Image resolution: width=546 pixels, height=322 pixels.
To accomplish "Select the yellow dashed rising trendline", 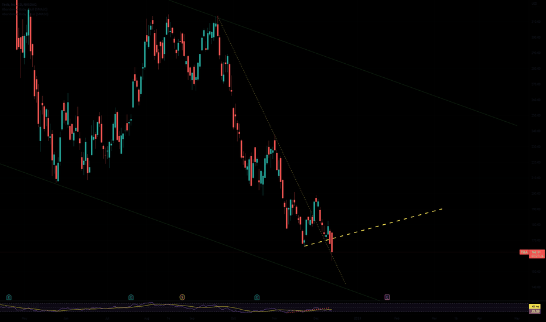I will click(x=373, y=228).
